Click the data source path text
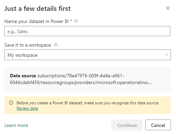 [81, 79]
